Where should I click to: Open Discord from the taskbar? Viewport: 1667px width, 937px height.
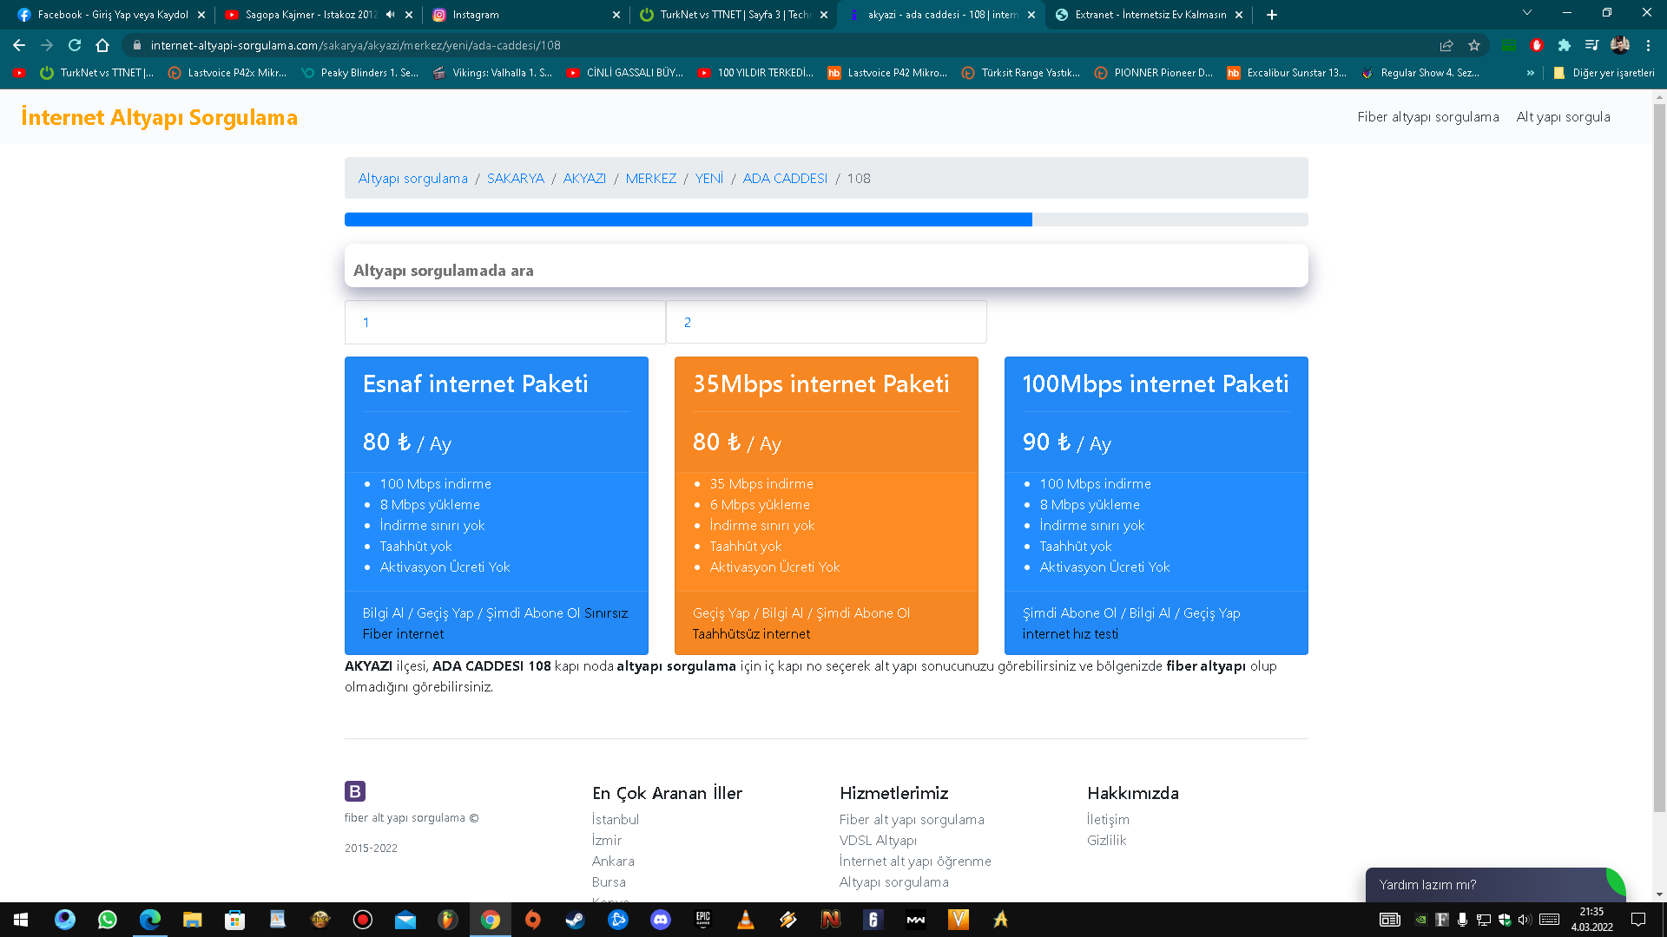[x=661, y=920]
